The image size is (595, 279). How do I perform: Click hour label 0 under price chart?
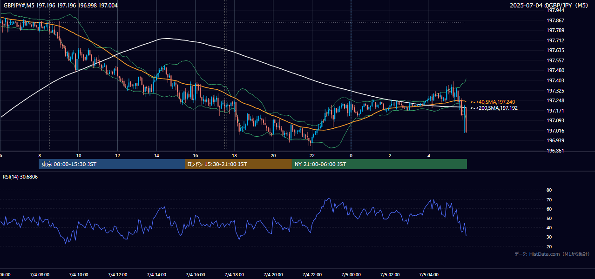click(x=351, y=155)
